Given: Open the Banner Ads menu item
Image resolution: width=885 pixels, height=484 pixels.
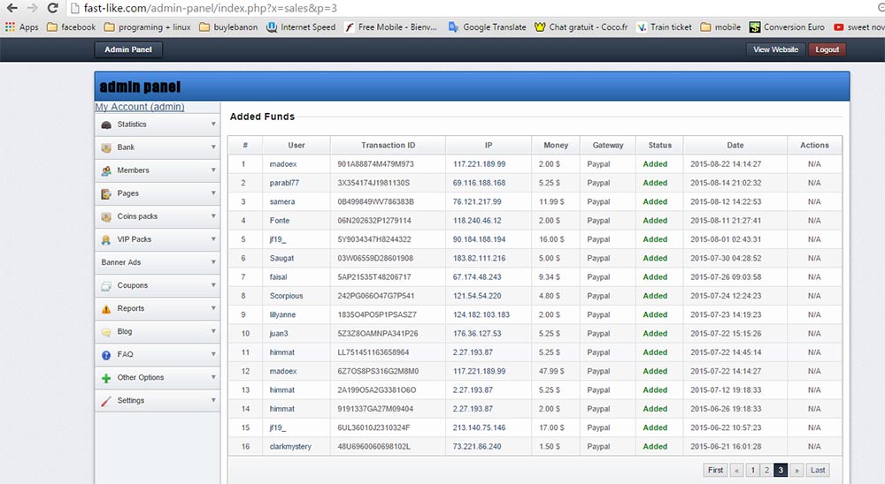Looking at the screenshot, I should coord(158,262).
